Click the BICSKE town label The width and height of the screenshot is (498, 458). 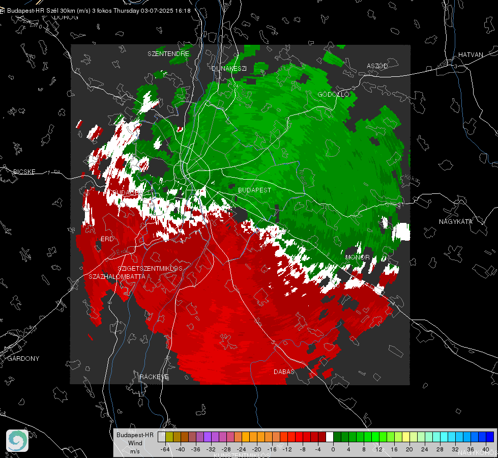click(x=24, y=171)
